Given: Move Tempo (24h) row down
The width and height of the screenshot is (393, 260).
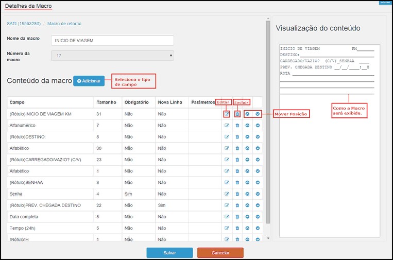Looking at the screenshot, I should tap(258, 228).
